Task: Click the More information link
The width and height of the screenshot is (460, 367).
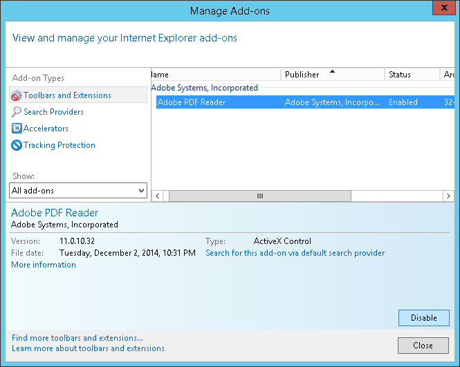Action: pos(44,265)
